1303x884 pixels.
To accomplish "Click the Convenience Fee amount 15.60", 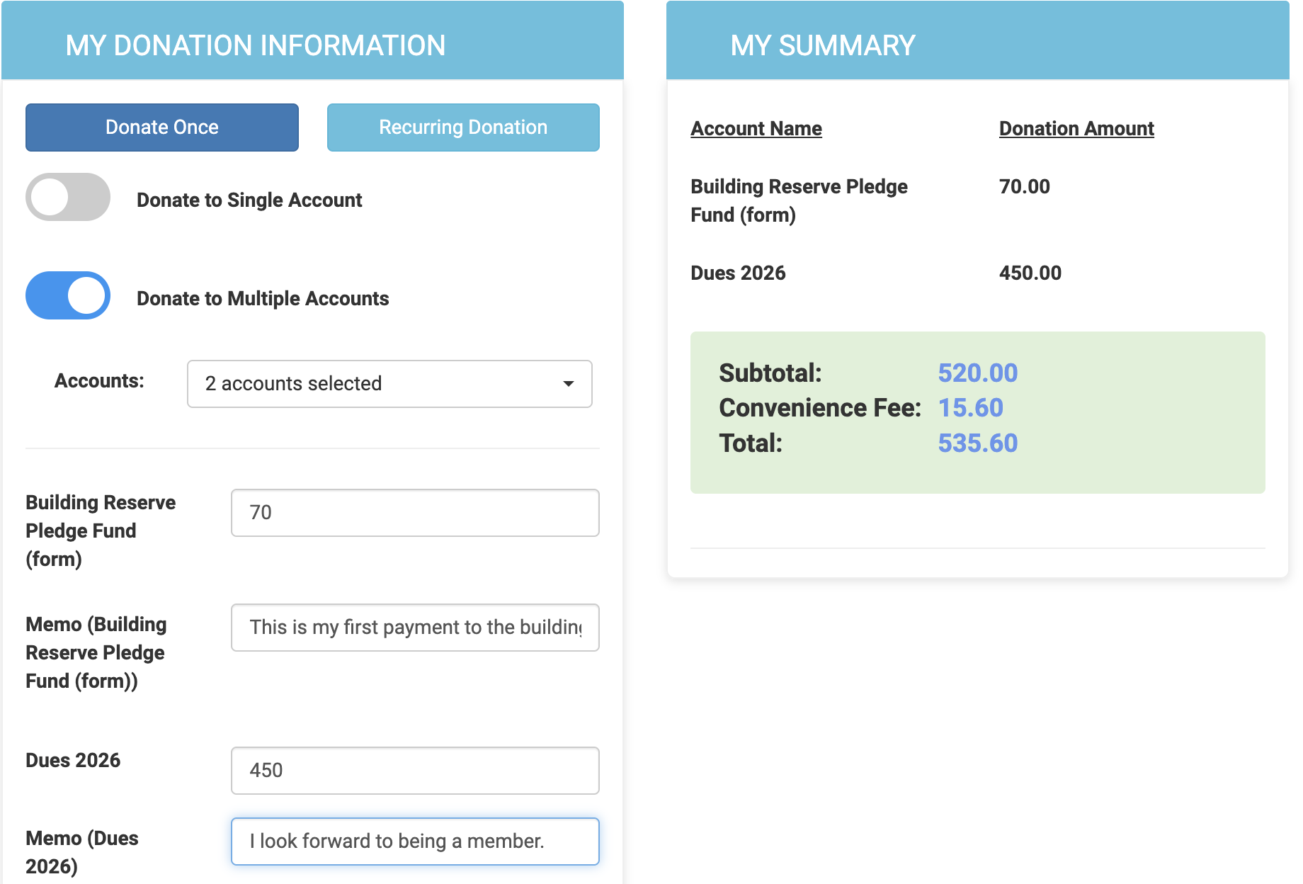I will click(x=970, y=408).
